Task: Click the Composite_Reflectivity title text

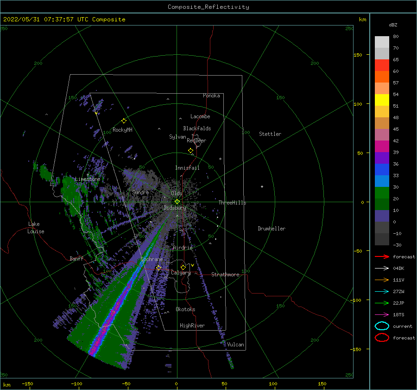Action: click(x=208, y=7)
